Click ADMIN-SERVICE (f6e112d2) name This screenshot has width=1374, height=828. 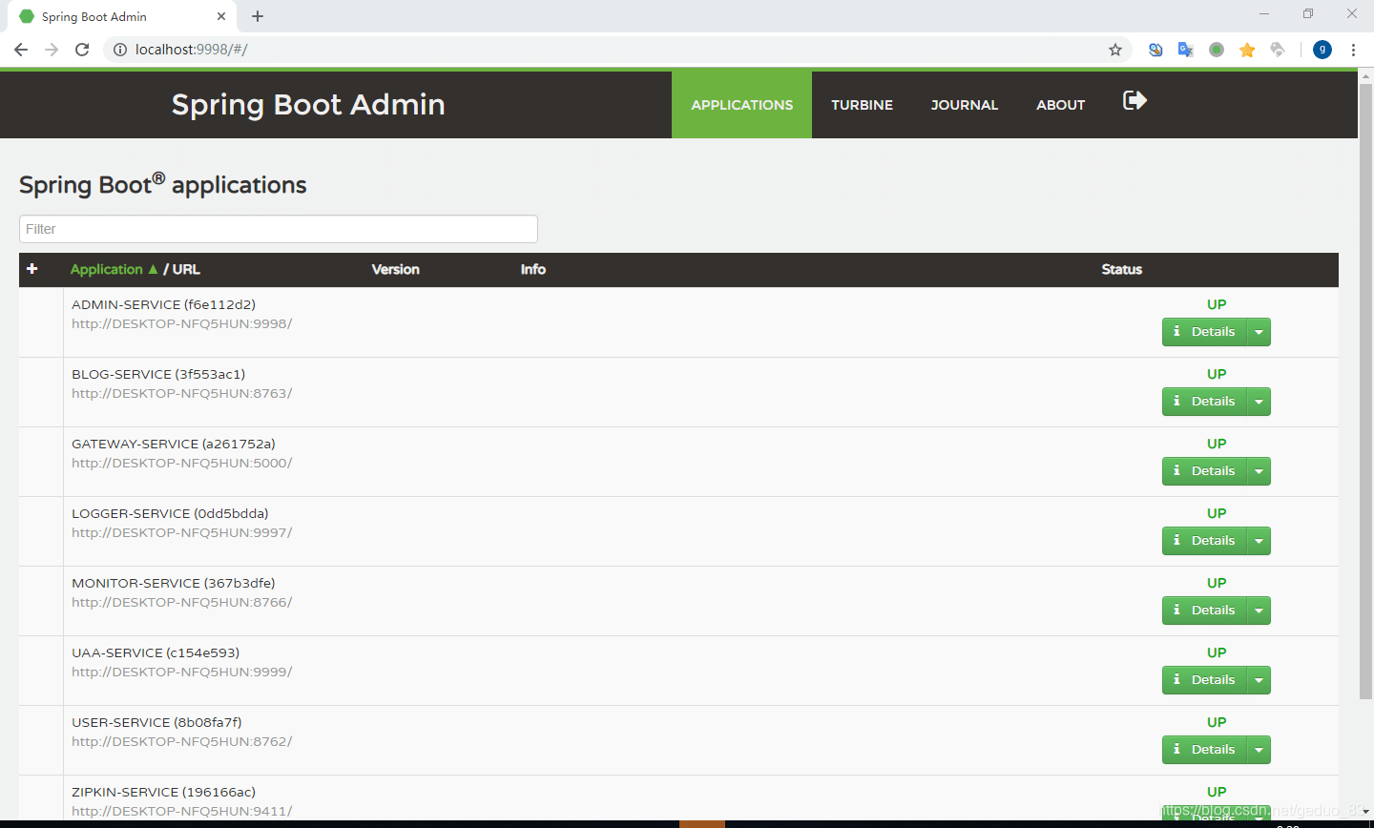click(x=163, y=304)
